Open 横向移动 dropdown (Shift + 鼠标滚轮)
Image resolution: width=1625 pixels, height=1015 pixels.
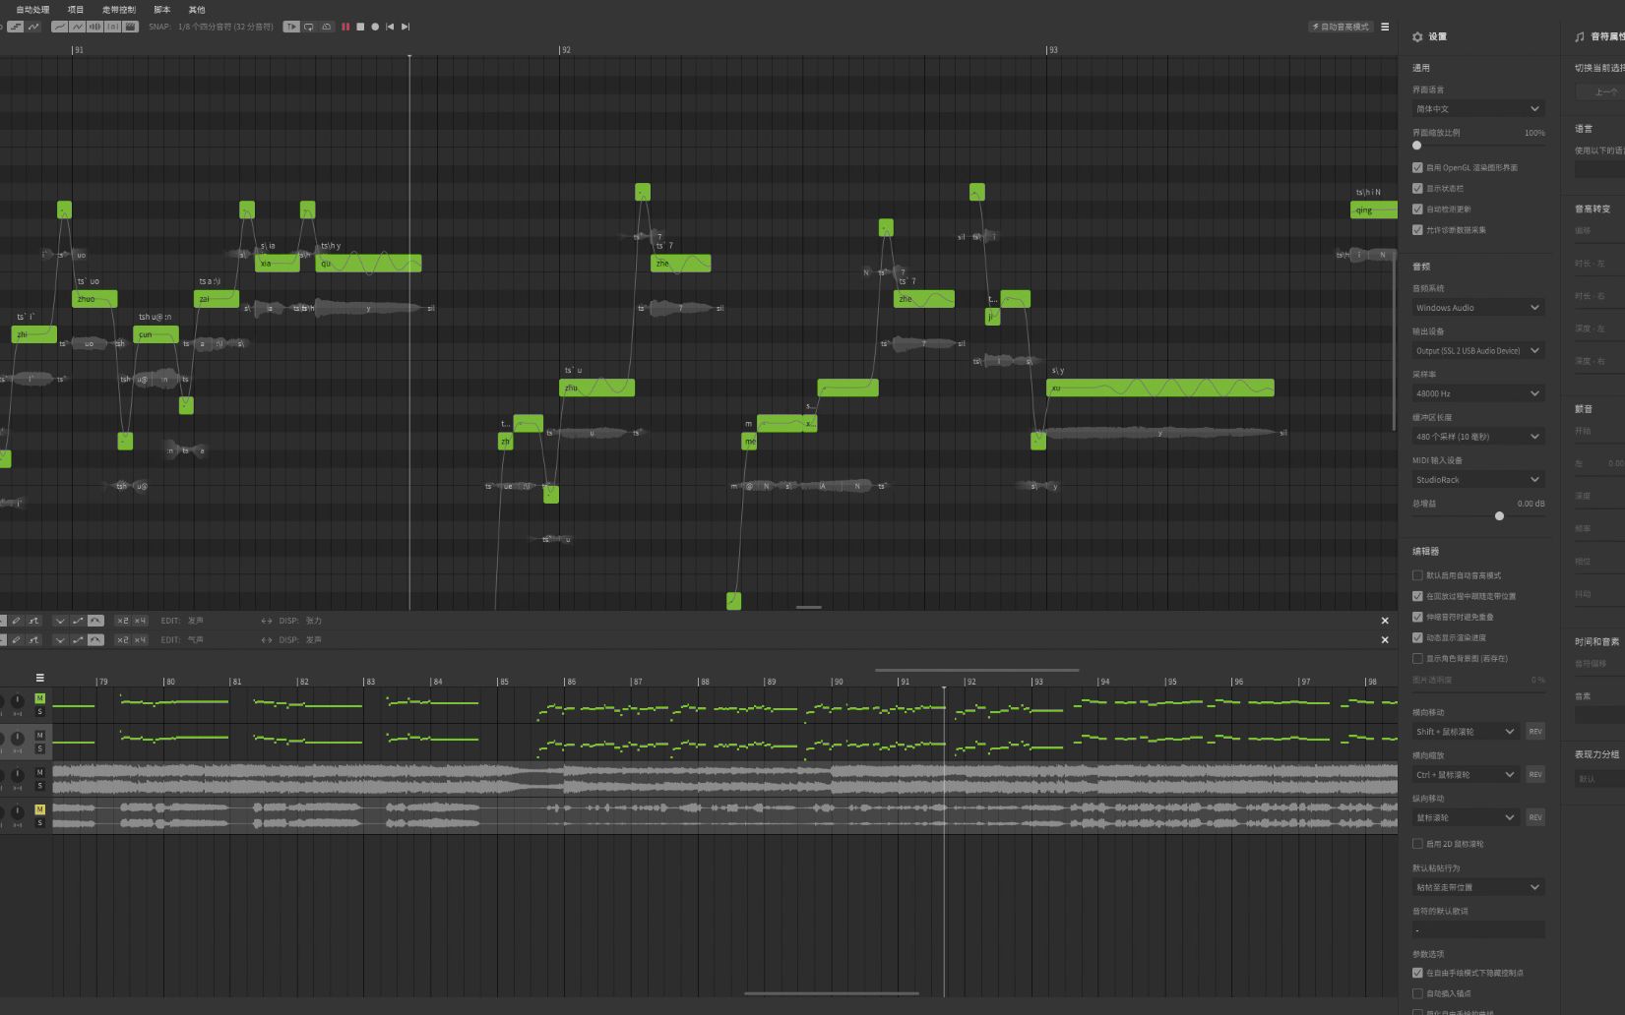(1466, 731)
